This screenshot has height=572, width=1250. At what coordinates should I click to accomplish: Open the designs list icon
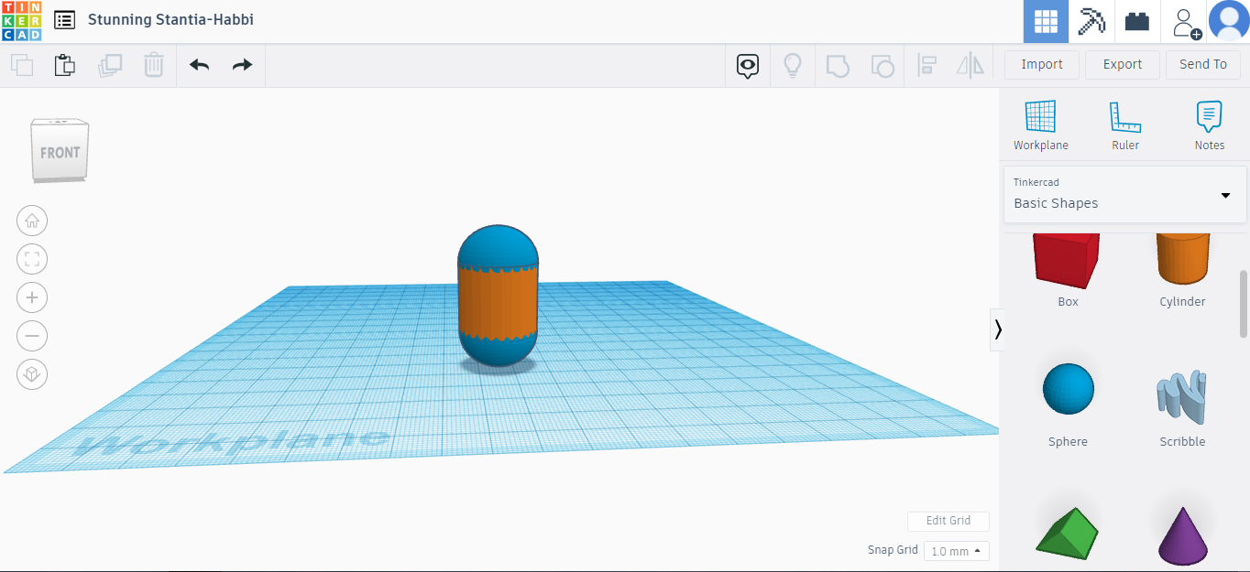pos(64,19)
